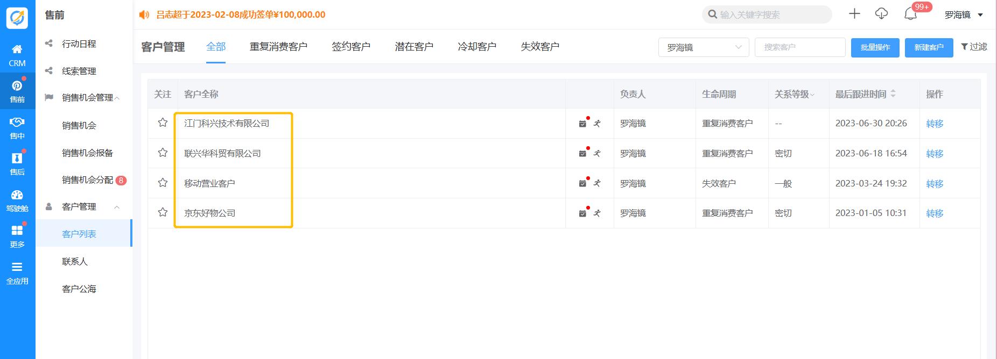Toggle follow star for 移动营业客户
The image size is (997, 359).
tap(163, 183)
